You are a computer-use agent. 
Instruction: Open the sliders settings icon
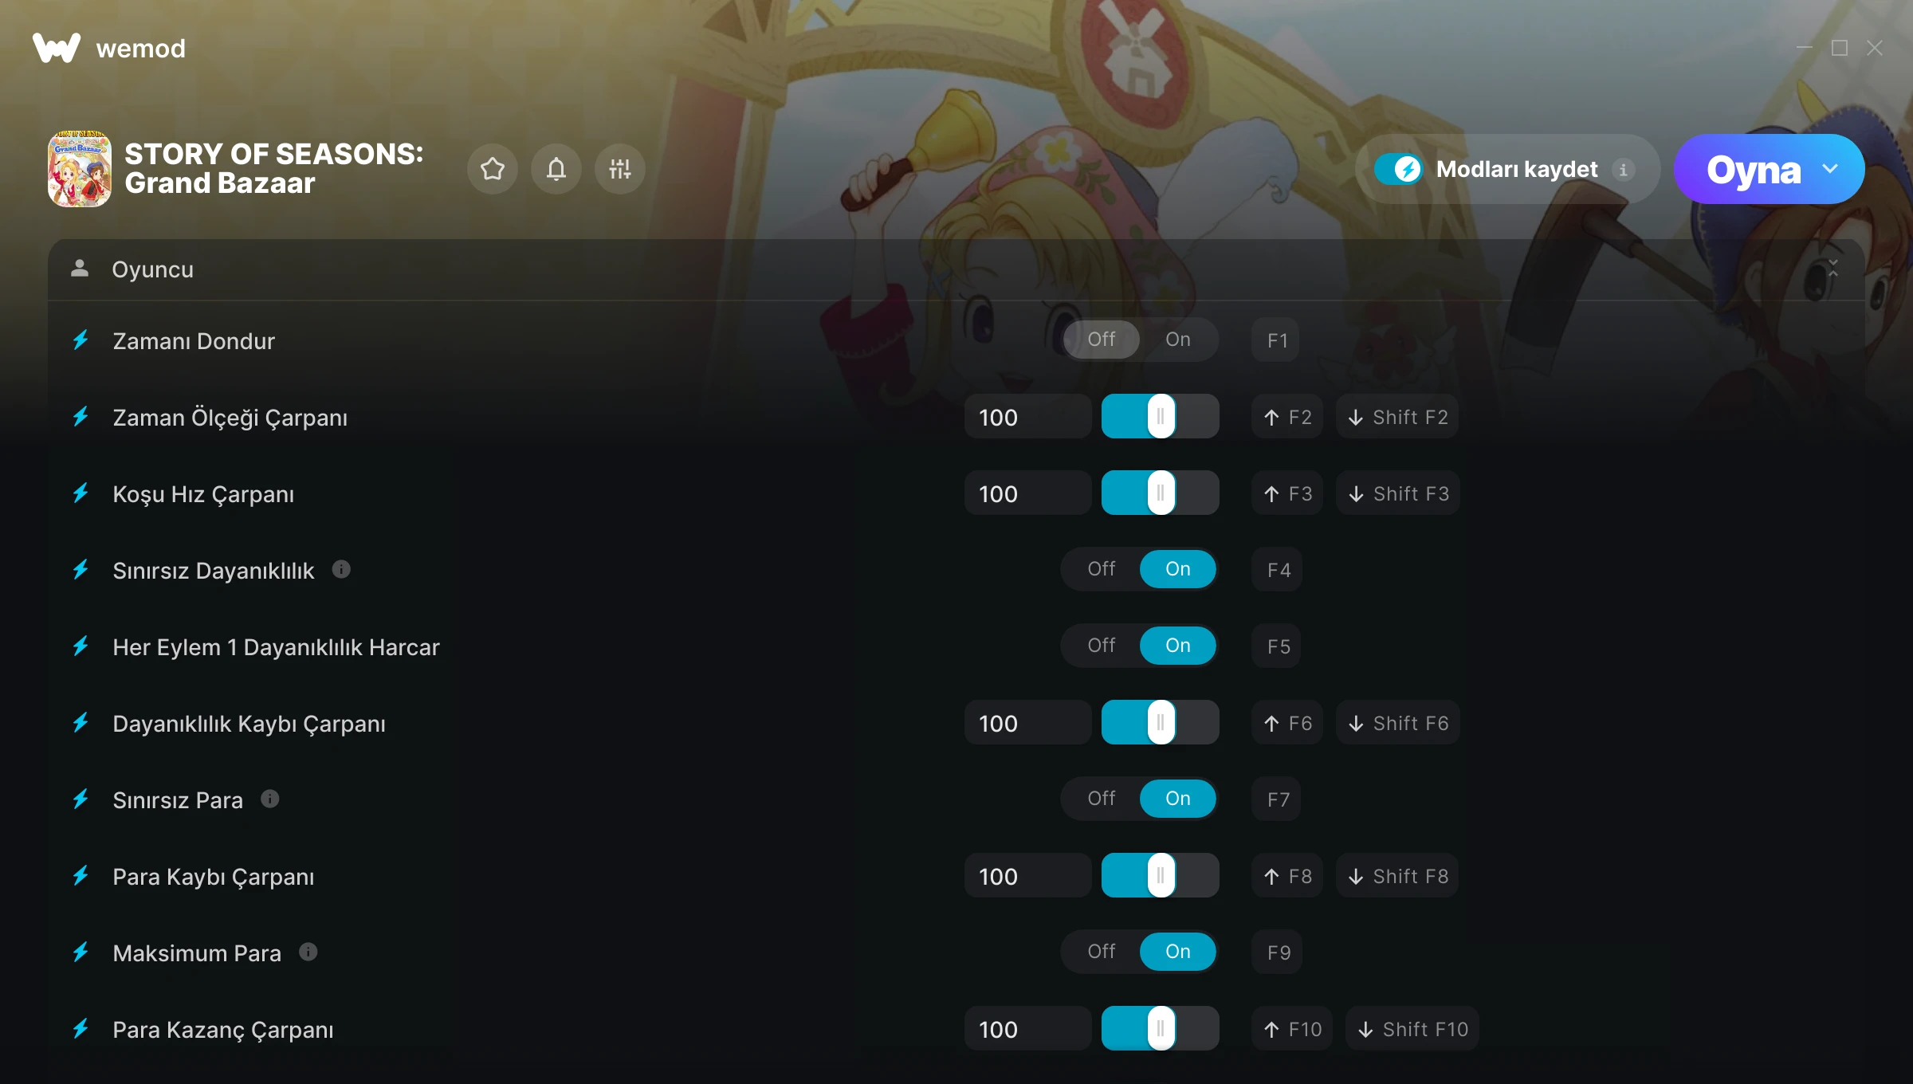[x=620, y=169]
